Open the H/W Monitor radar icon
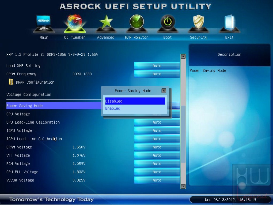273x205 pixels. [137, 24]
